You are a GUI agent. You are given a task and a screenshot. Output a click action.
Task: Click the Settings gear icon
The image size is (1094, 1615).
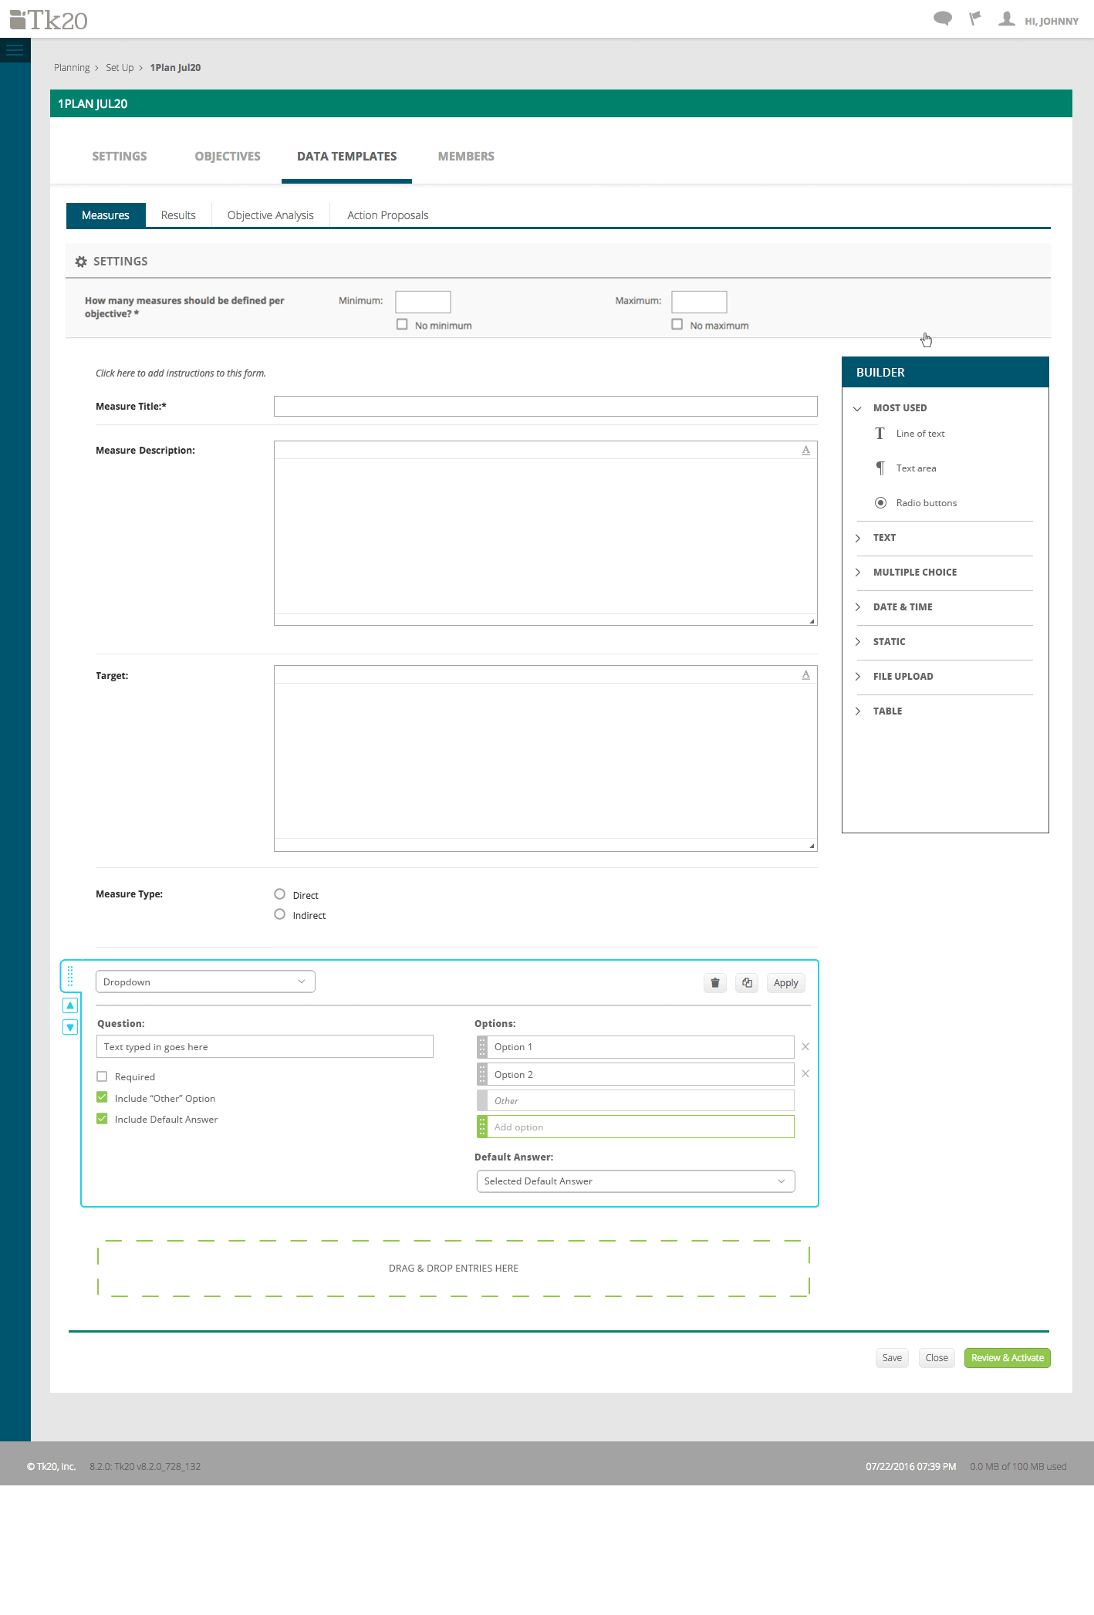pos(81,262)
